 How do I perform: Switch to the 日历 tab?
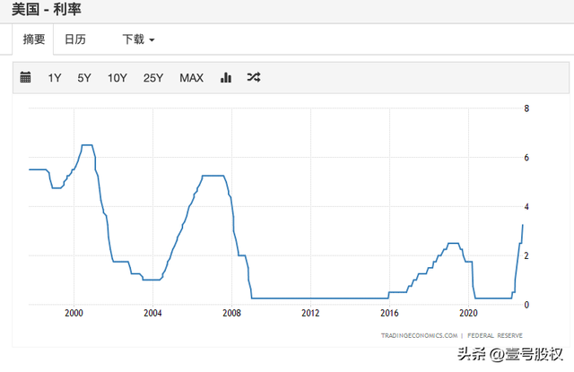pyautogui.click(x=75, y=39)
